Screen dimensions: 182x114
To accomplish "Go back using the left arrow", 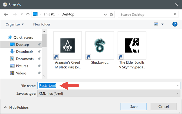I will tap(6, 14).
